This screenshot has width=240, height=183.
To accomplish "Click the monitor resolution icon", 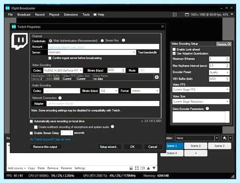I will click(x=187, y=15).
